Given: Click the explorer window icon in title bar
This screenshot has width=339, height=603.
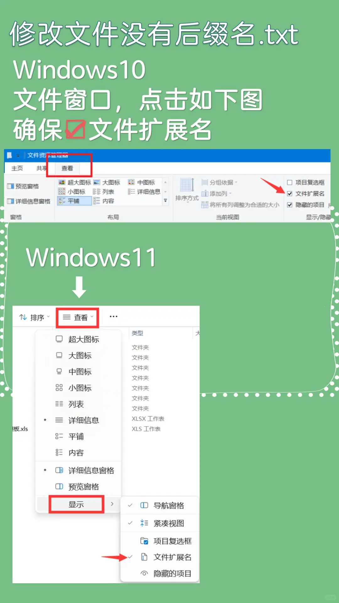Looking at the screenshot, I should [x=9, y=155].
